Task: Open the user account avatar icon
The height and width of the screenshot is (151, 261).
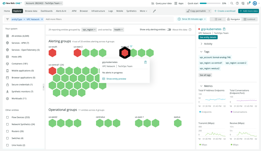Action: tap(255, 3)
